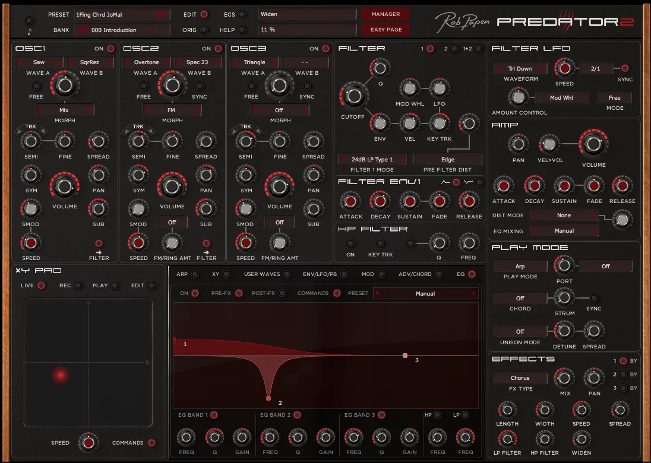Viewport: 651px width, 463px height.
Task: Click the Rob Papen signature logo
Action: (x=462, y=22)
